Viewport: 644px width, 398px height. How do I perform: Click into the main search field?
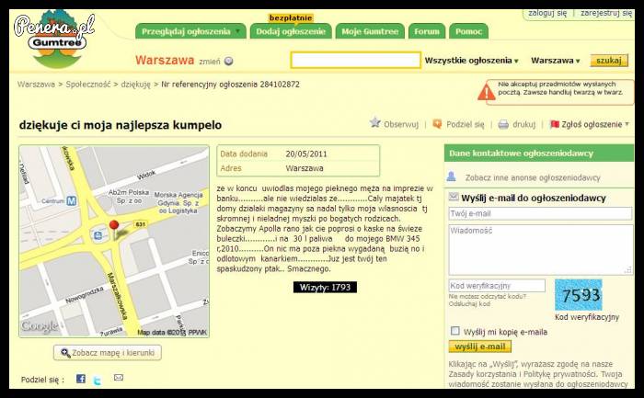(356, 61)
